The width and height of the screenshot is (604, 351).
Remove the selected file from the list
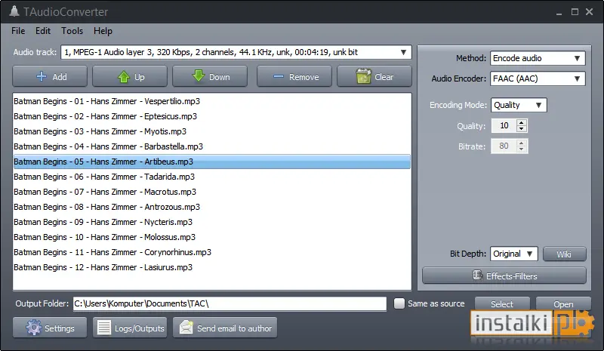click(x=294, y=76)
